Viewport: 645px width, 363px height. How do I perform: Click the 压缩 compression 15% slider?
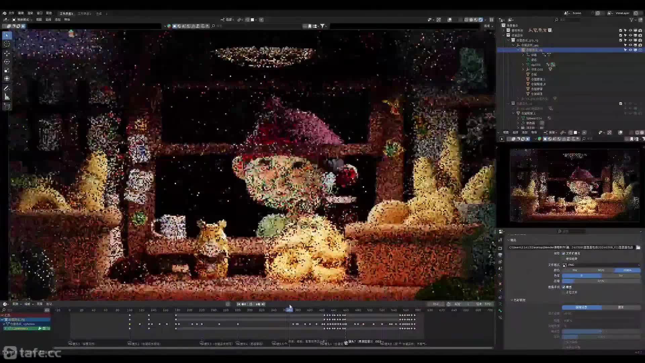coord(601,281)
